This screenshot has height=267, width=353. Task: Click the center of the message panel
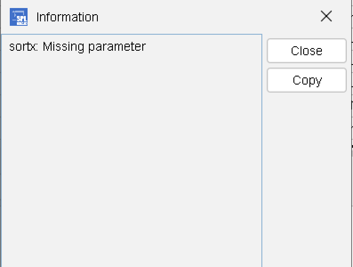pyautogui.click(x=131, y=150)
